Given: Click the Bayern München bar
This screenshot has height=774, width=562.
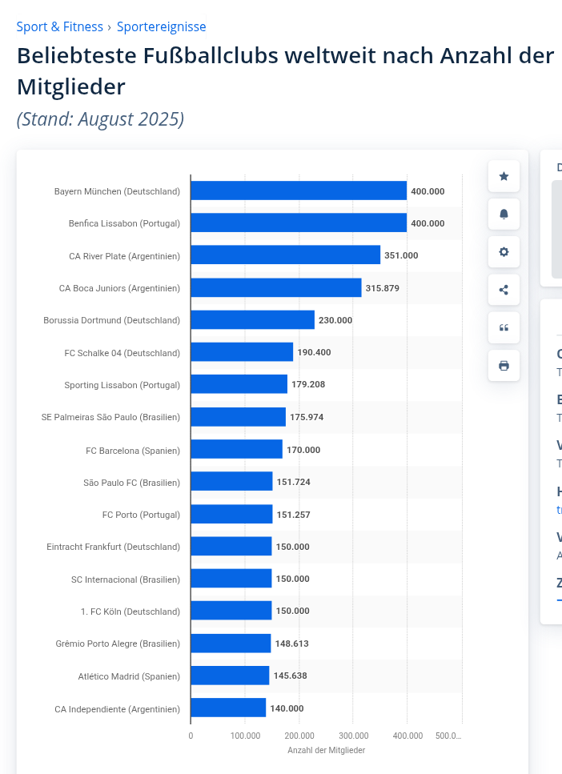Looking at the screenshot, I should (299, 191).
